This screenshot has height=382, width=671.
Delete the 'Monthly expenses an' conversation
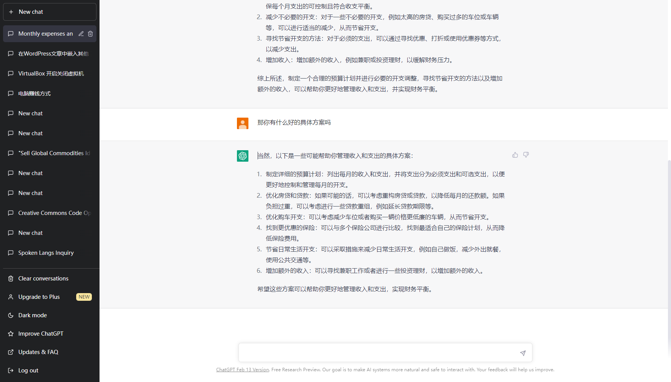[90, 34]
